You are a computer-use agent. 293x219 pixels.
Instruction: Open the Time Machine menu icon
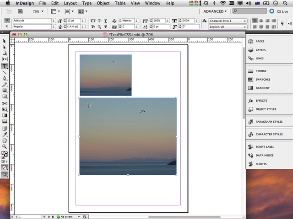(206, 3)
